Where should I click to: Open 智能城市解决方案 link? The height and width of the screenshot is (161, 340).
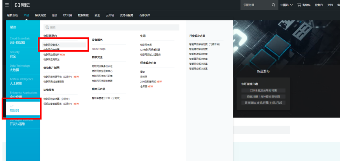click(x=198, y=49)
